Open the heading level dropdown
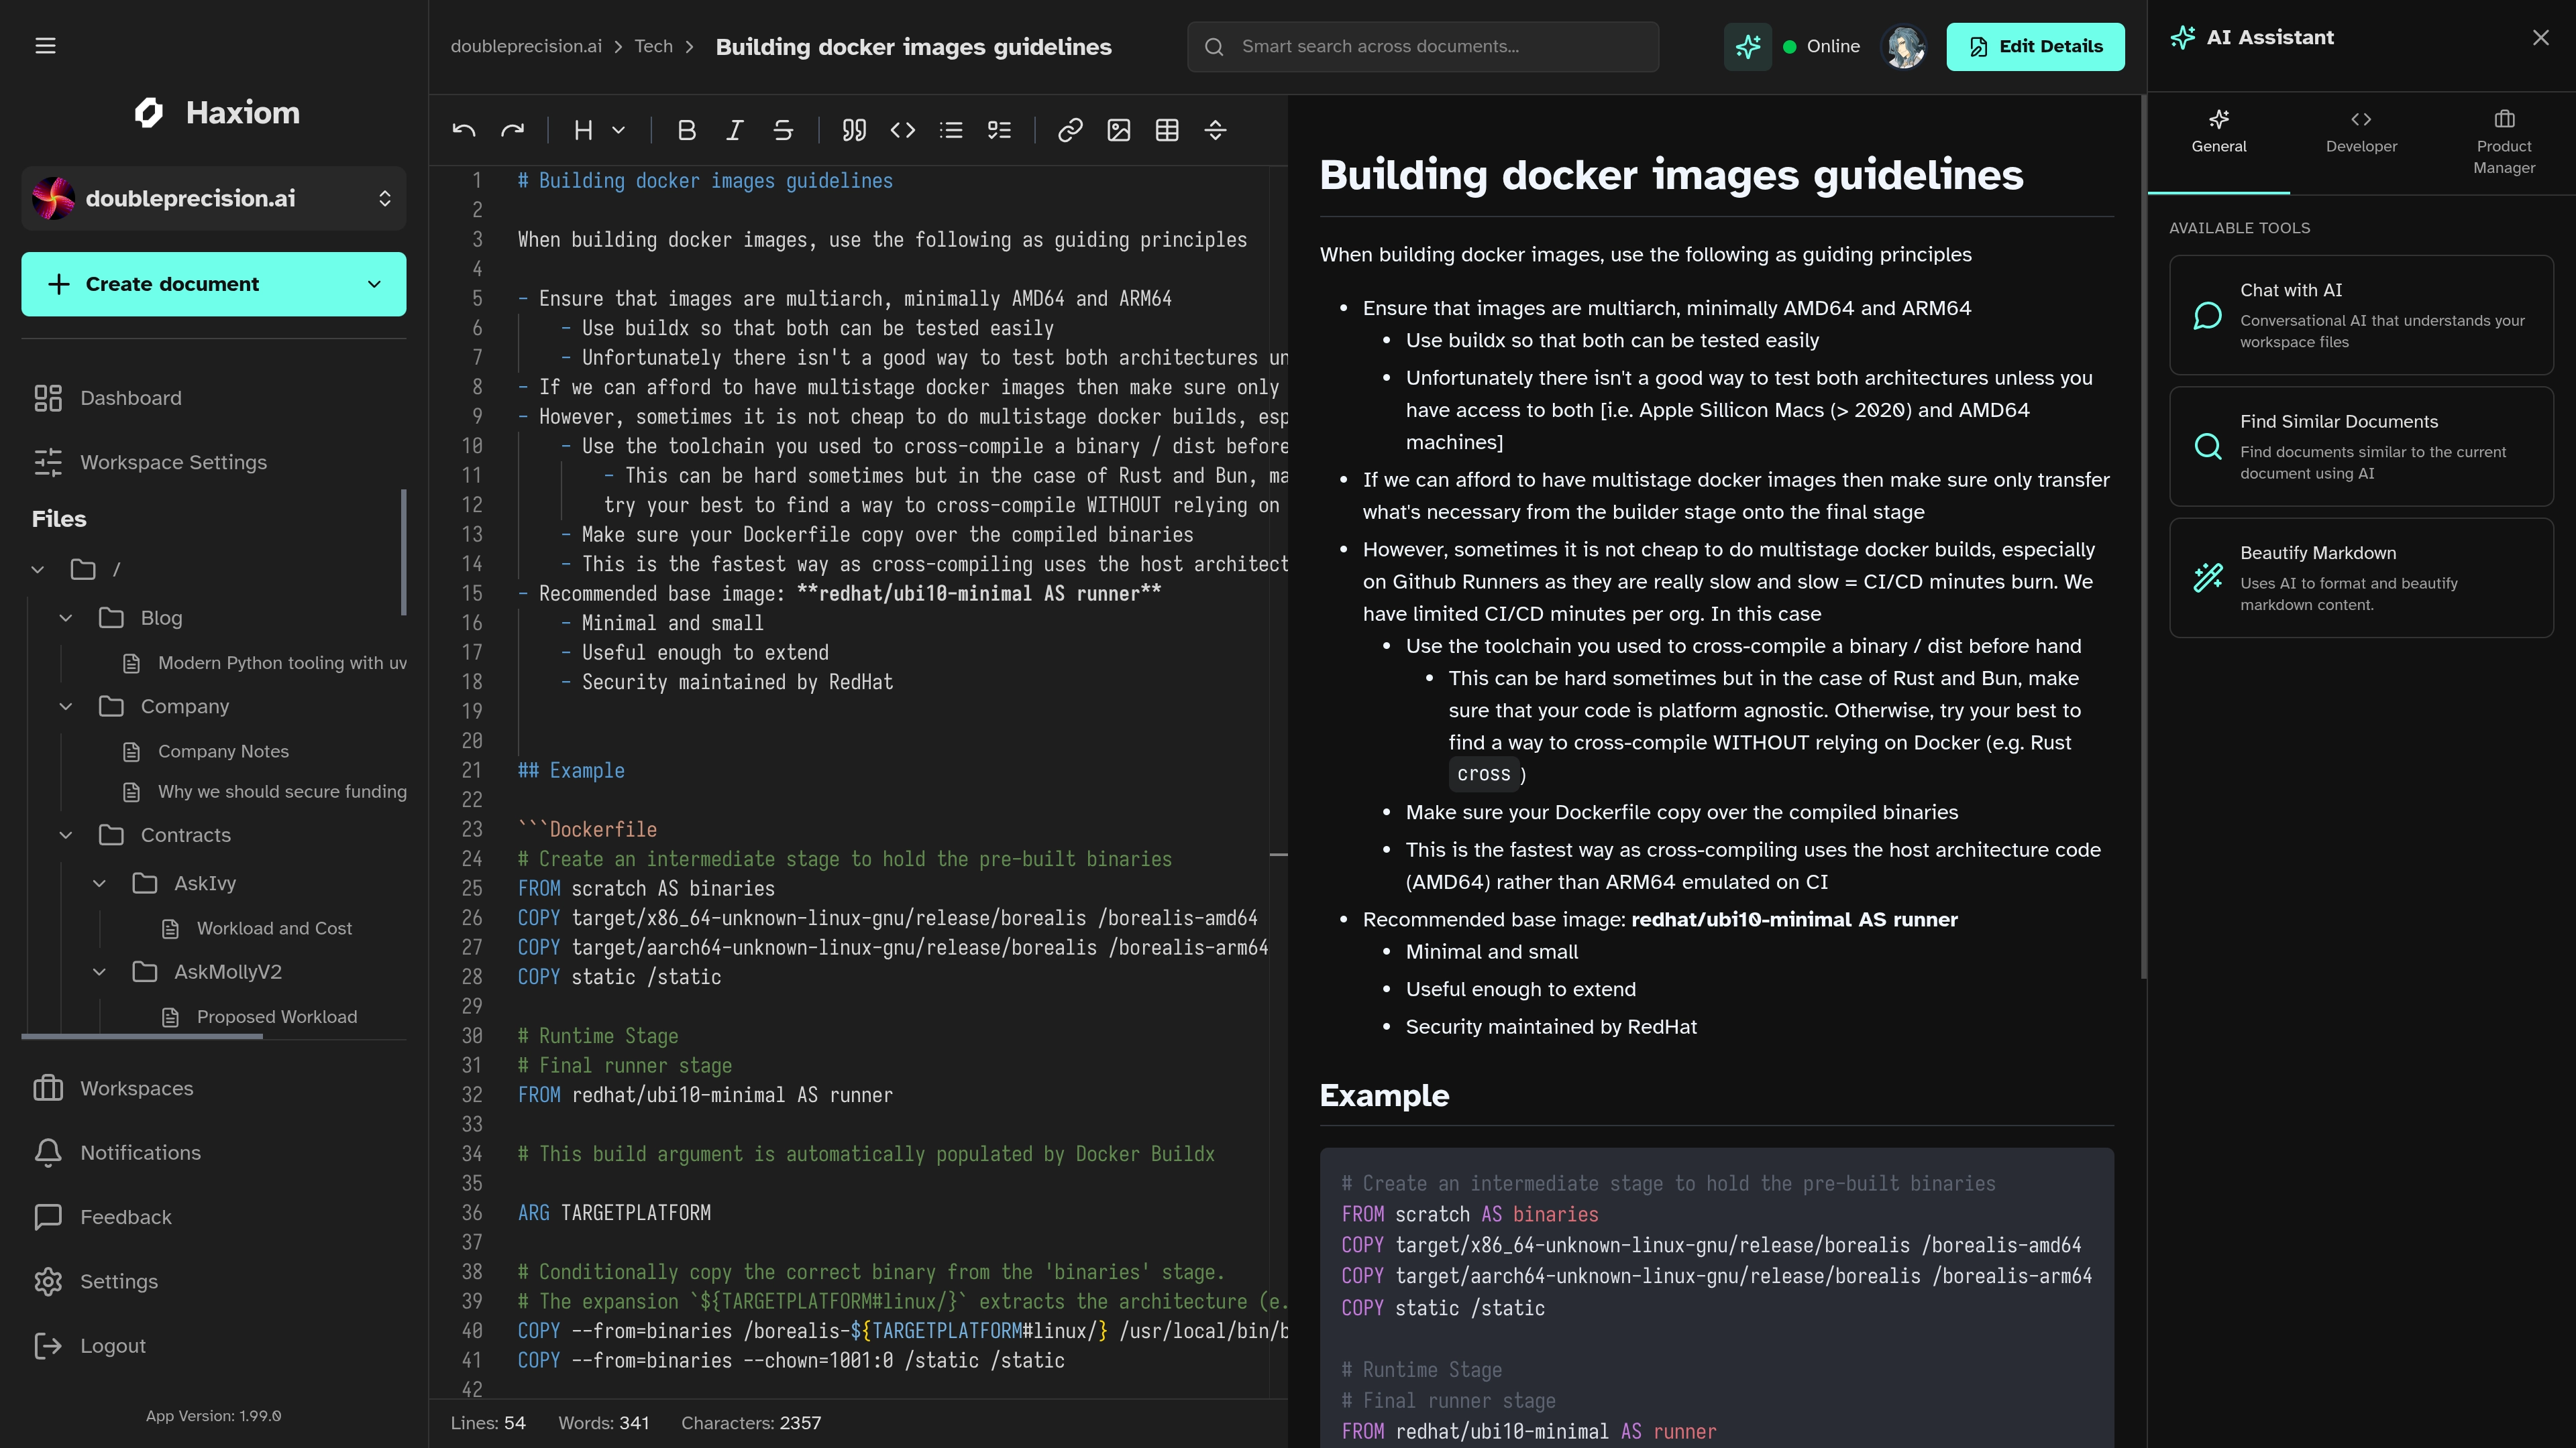 pyautogui.click(x=599, y=130)
